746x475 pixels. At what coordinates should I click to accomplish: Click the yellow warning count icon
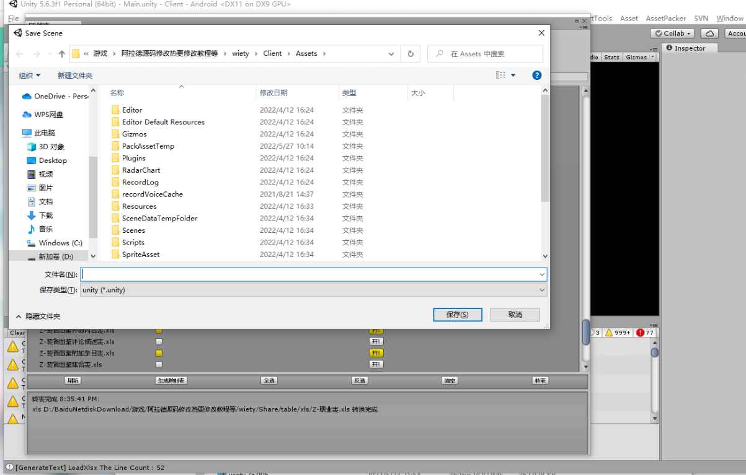[x=609, y=333]
